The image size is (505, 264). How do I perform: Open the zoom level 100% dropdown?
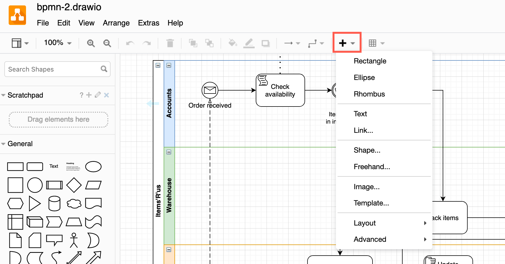pos(57,43)
